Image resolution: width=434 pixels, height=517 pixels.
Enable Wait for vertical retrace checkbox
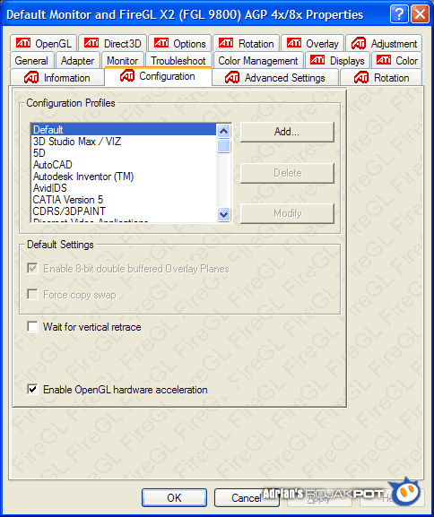(32, 327)
